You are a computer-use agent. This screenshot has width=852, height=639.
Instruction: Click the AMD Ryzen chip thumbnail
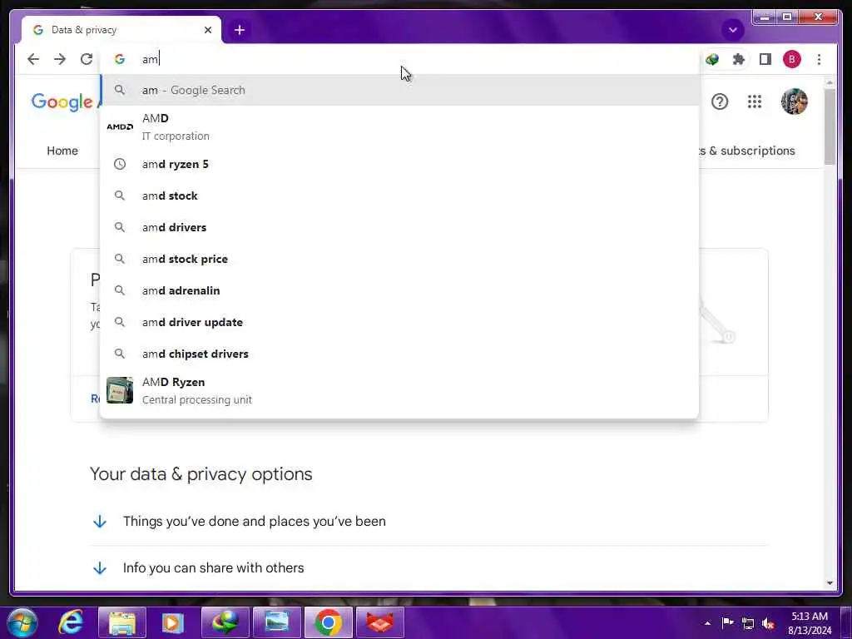coord(120,390)
